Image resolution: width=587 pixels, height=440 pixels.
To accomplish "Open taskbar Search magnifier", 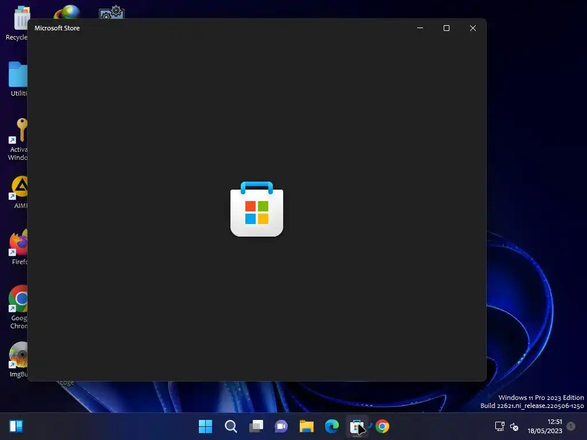I will (x=230, y=426).
